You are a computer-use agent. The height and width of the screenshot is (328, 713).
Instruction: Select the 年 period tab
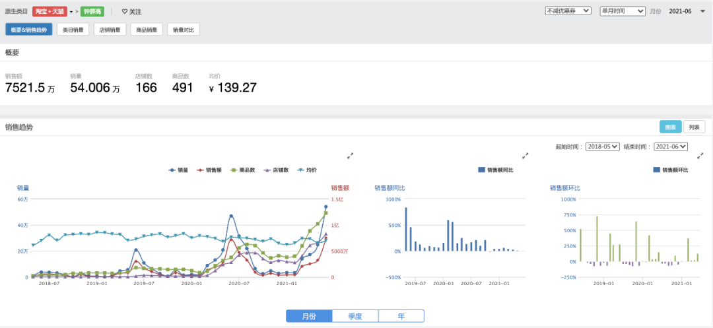[x=401, y=316]
